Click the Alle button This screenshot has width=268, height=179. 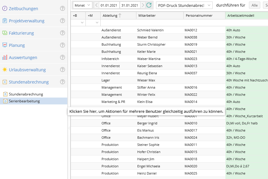(255, 5)
